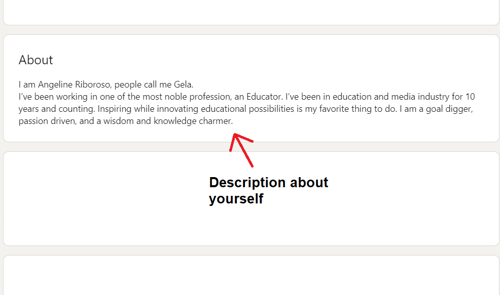Click the phrase 'knowledge charmer'
Viewport: 500px width, 295px height.
tap(193, 121)
